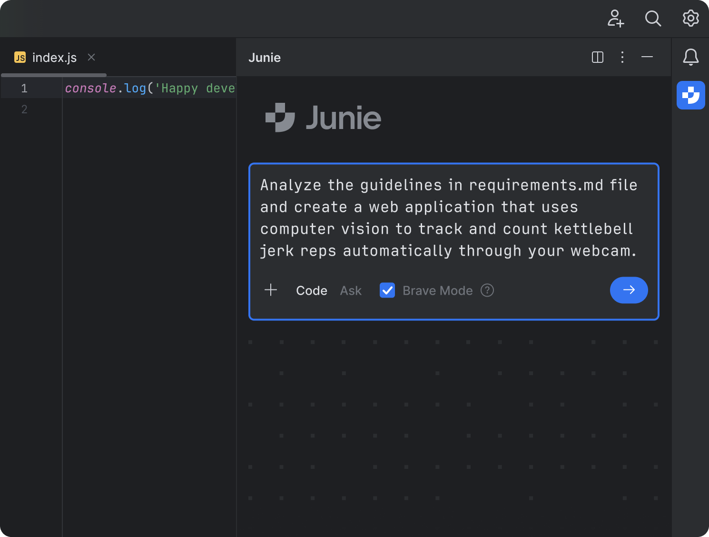Screen dimensions: 709x537
Task: Click the JS file type icon on index.js tab
Action: 20,57
